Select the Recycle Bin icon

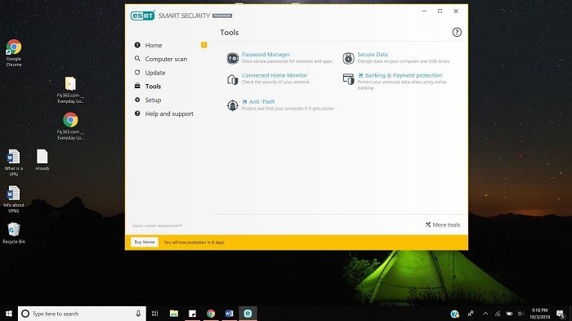(14, 233)
